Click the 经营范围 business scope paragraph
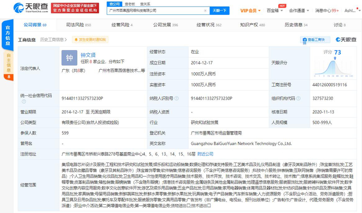This screenshot has height=213, width=362. (207, 185)
